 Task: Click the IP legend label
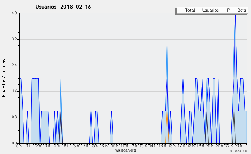228,10
